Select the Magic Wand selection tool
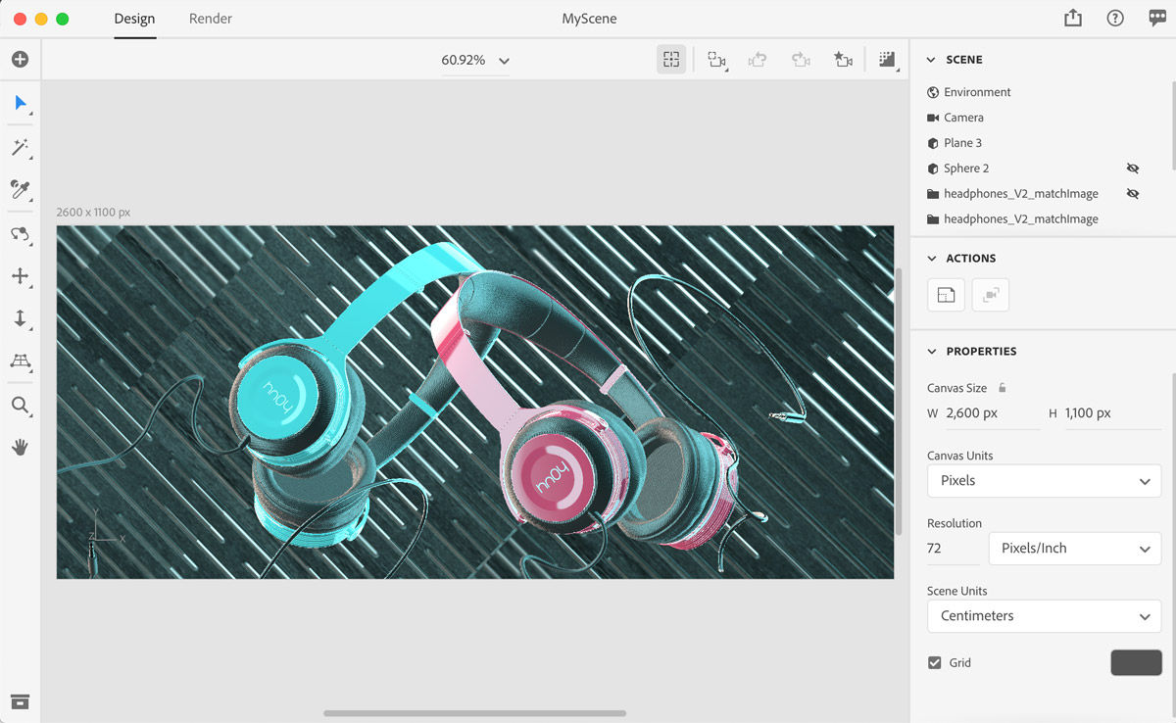The image size is (1176, 723). click(x=20, y=147)
